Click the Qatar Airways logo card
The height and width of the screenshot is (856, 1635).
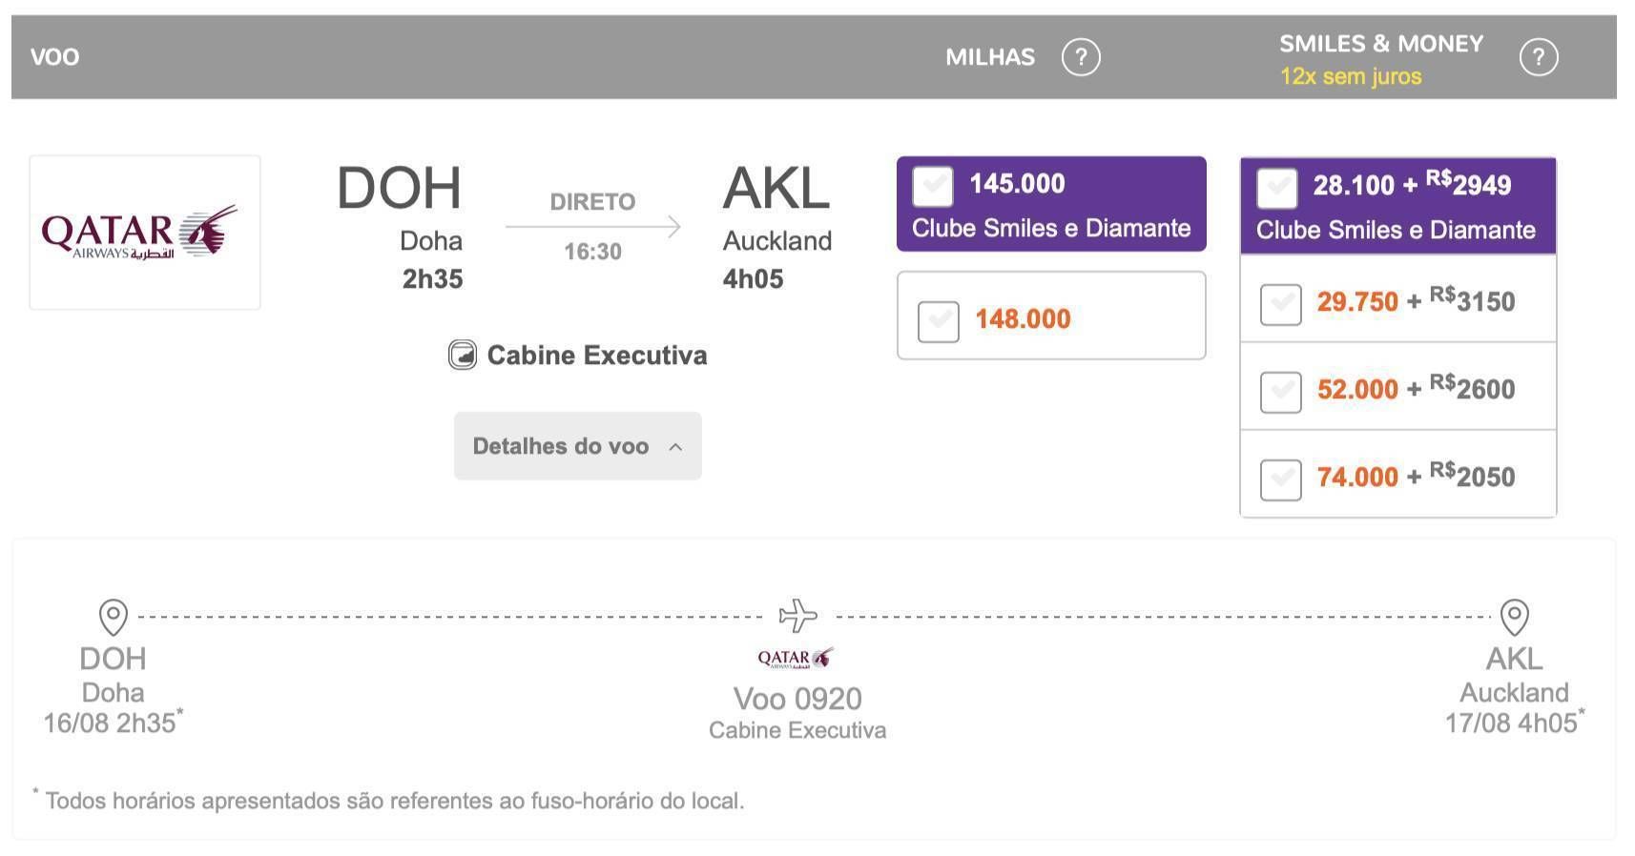(x=145, y=233)
